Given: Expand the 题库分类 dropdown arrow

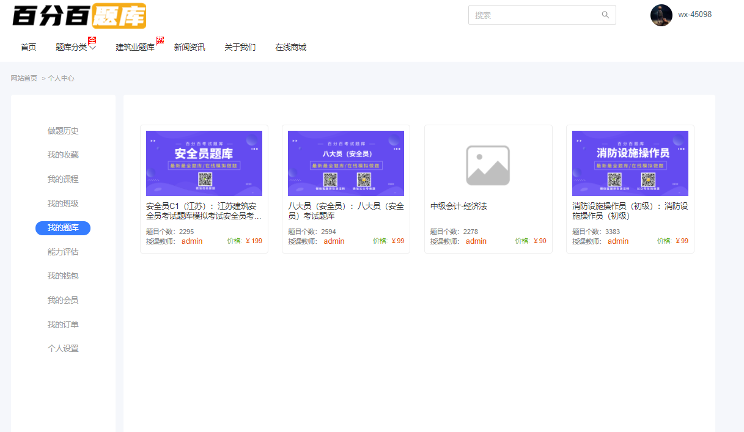Looking at the screenshot, I should (92, 48).
